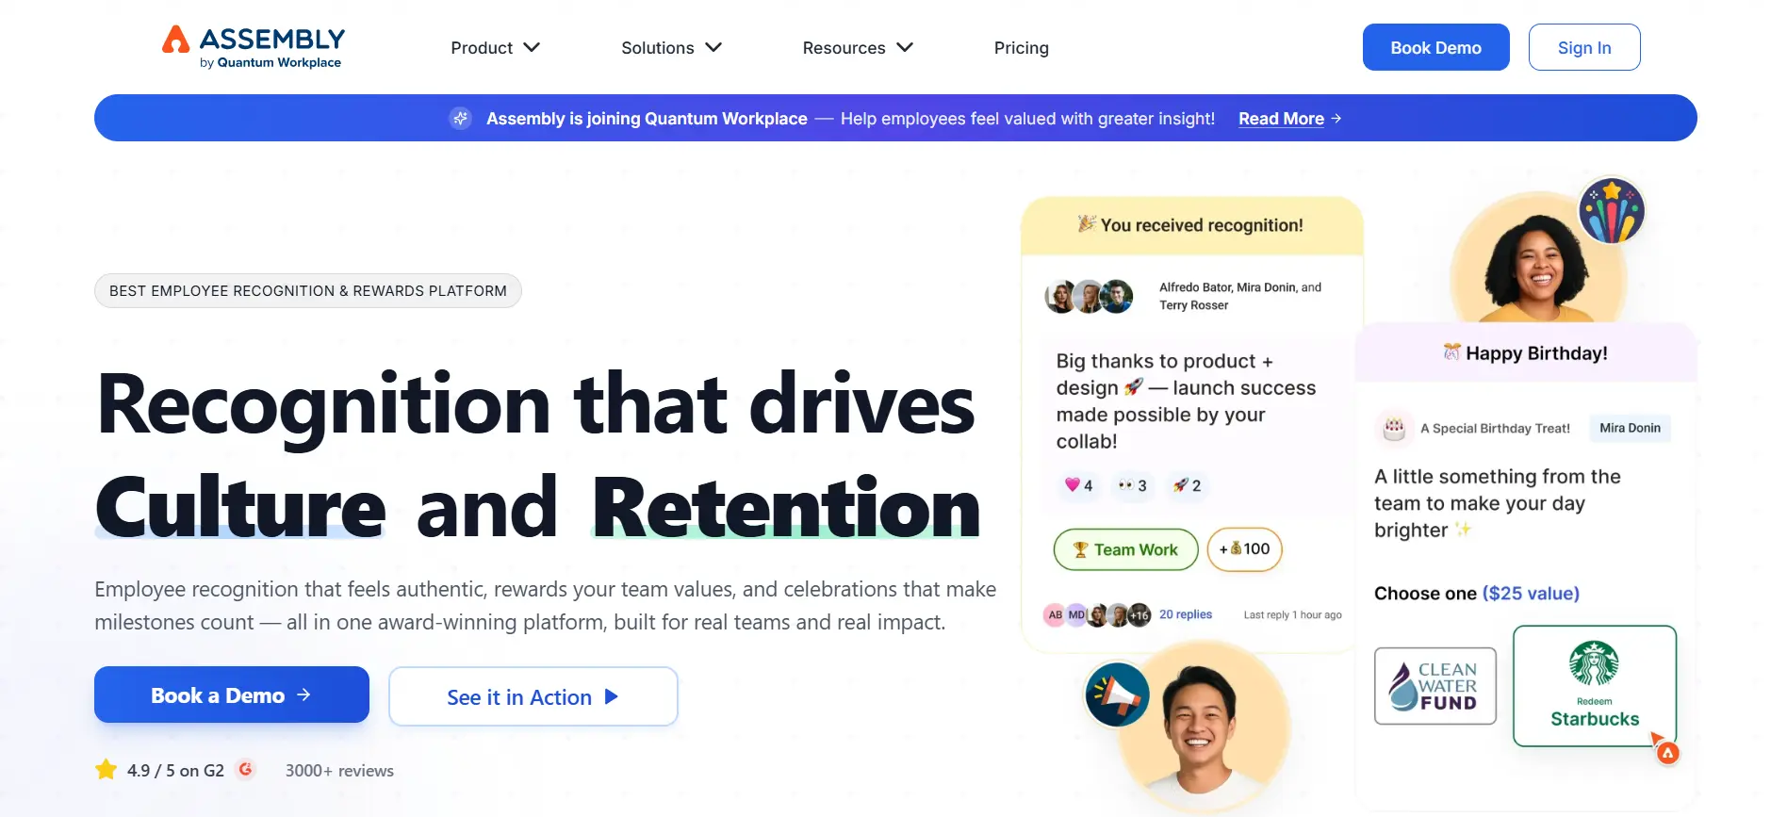Viewport: 1787px width, 817px height.
Task: Click the Last reply 1 hour ago text
Action: pyautogui.click(x=1292, y=615)
